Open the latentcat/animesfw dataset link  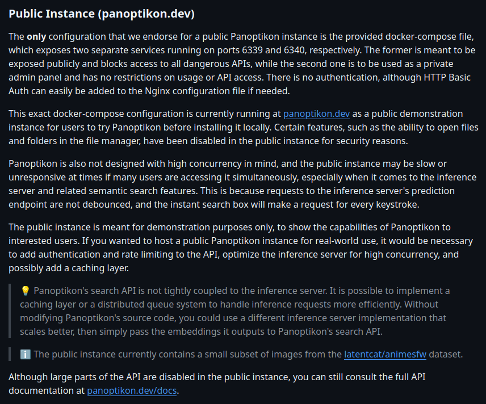tap(386, 354)
